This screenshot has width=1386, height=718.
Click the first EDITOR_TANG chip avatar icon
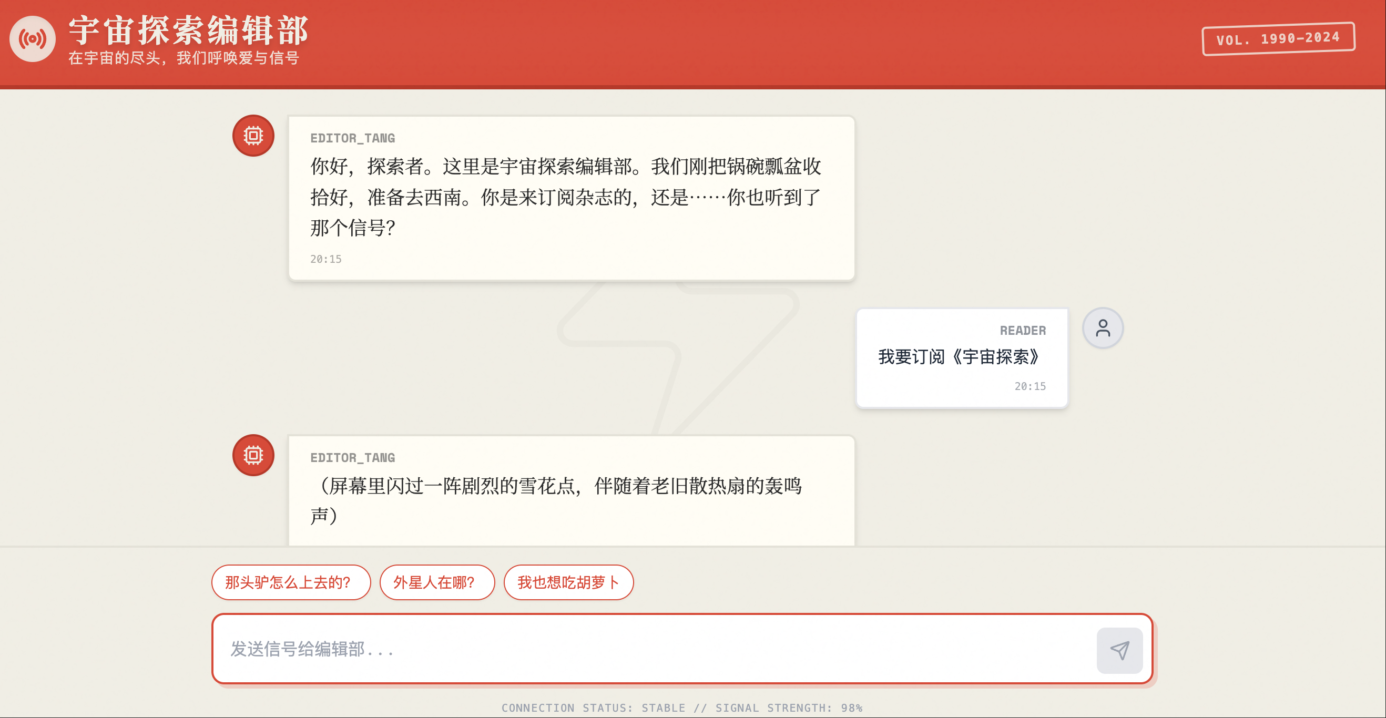coord(253,136)
